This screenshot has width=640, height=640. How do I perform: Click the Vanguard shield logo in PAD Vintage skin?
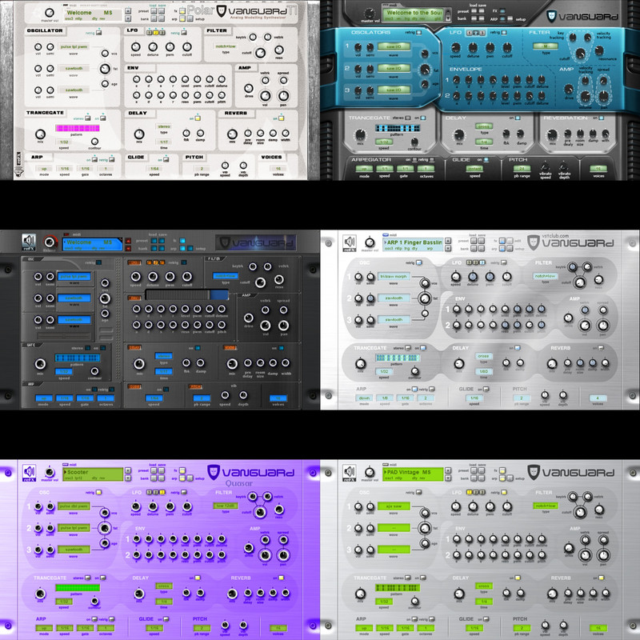click(x=534, y=472)
